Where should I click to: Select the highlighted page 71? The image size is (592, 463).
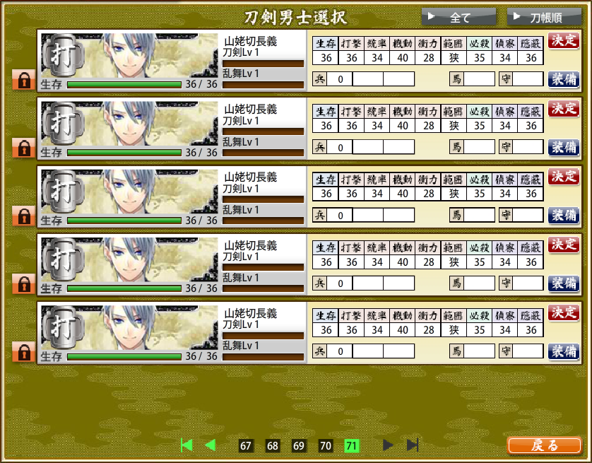click(352, 446)
